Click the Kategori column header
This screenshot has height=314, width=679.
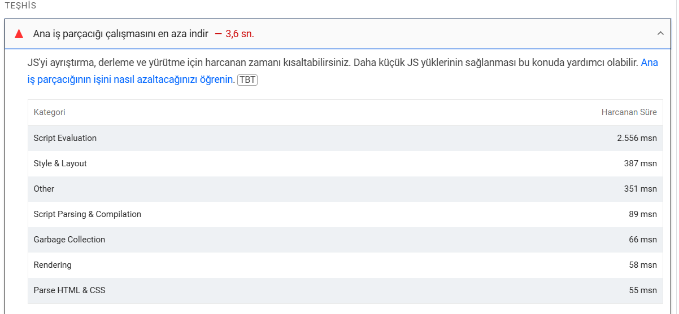50,112
